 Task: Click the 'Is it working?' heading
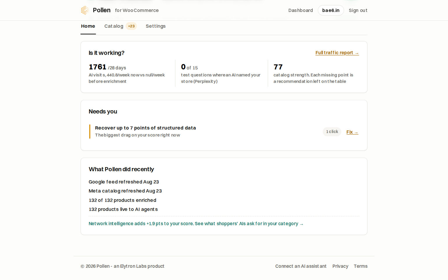(106, 53)
